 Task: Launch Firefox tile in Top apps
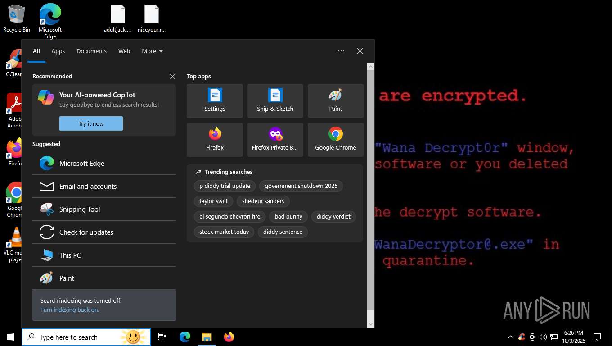click(215, 140)
